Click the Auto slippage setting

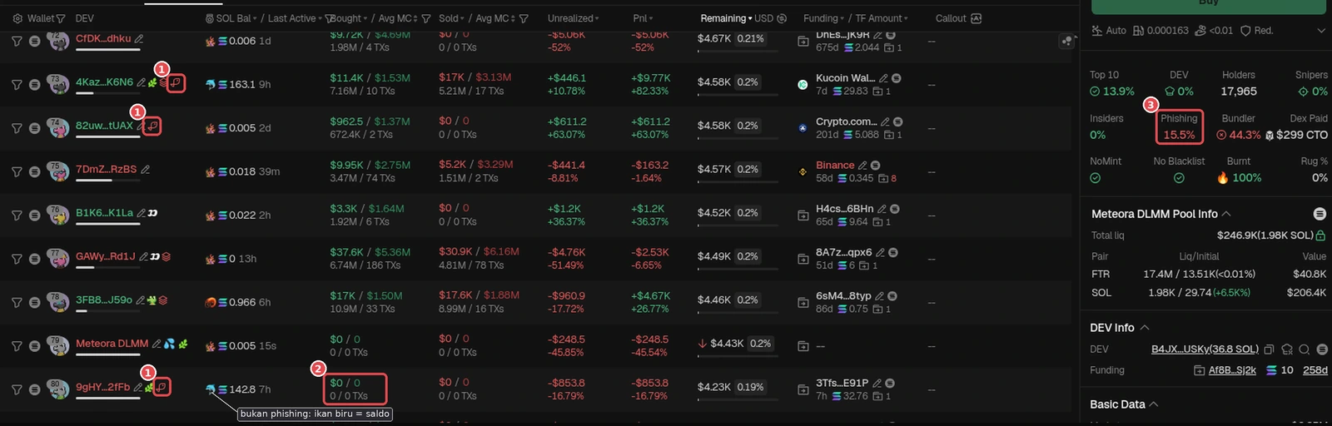tap(1109, 31)
